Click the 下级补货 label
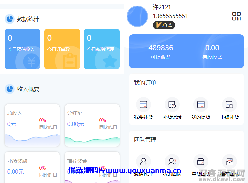This screenshot has width=248, height=183. (x=229, y=117)
